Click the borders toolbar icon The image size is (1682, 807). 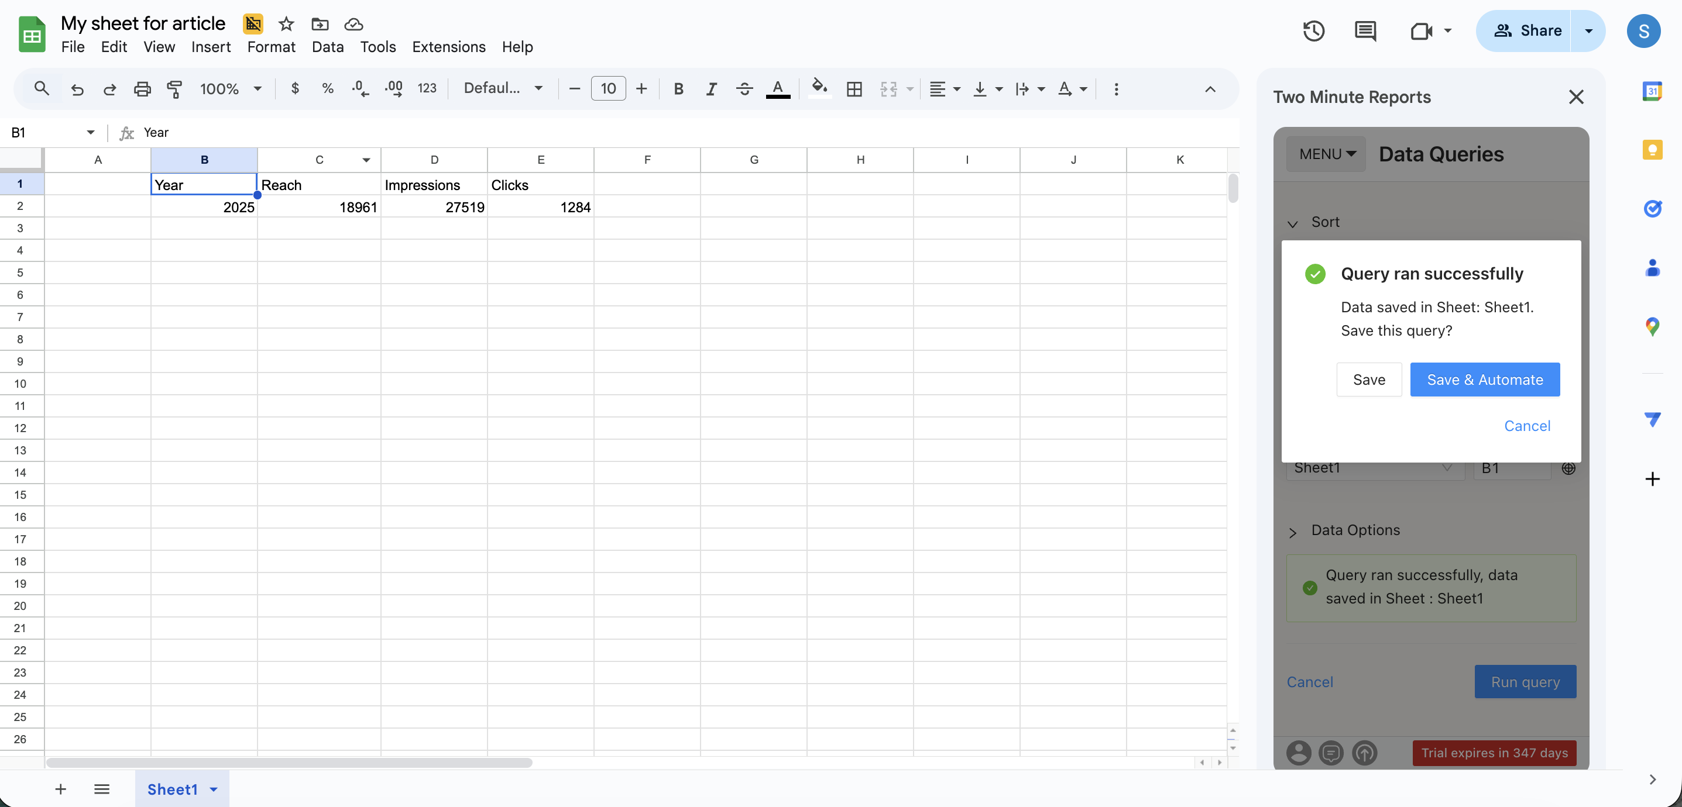coord(854,89)
